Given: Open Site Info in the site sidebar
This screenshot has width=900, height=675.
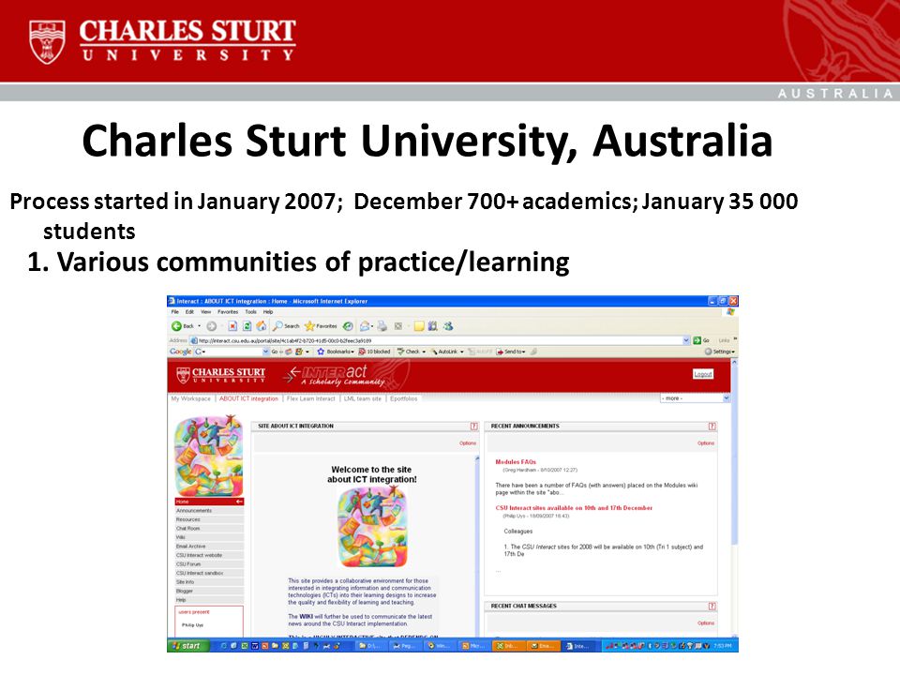Looking at the screenshot, I should [209, 582].
